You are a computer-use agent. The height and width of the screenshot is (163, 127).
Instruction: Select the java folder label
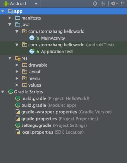coord(26,25)
